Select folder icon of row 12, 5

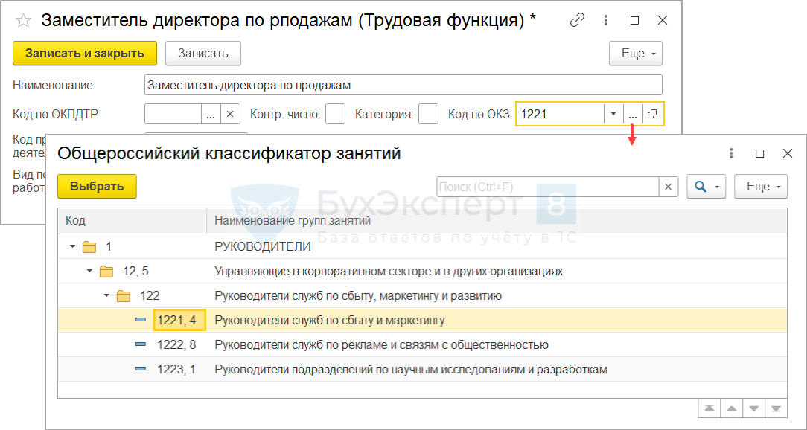click(x=106, y=271)
